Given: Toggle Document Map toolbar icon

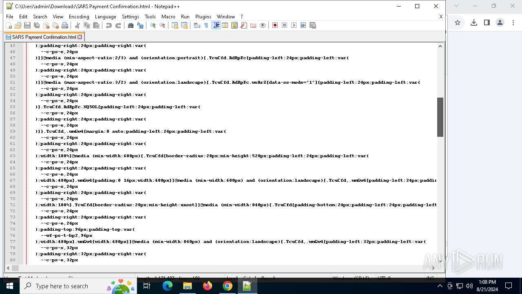Looking at the screenshot, I should coord(234,25).
